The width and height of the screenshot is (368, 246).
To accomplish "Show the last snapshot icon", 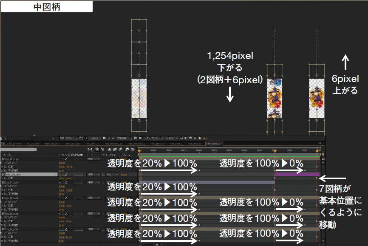I will click(109, 138).
